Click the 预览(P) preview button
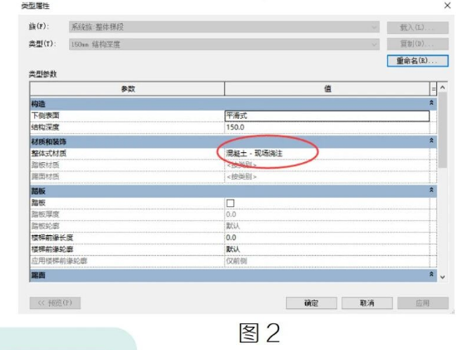Viewport: 467px width, 350px height. coord(55,303)
